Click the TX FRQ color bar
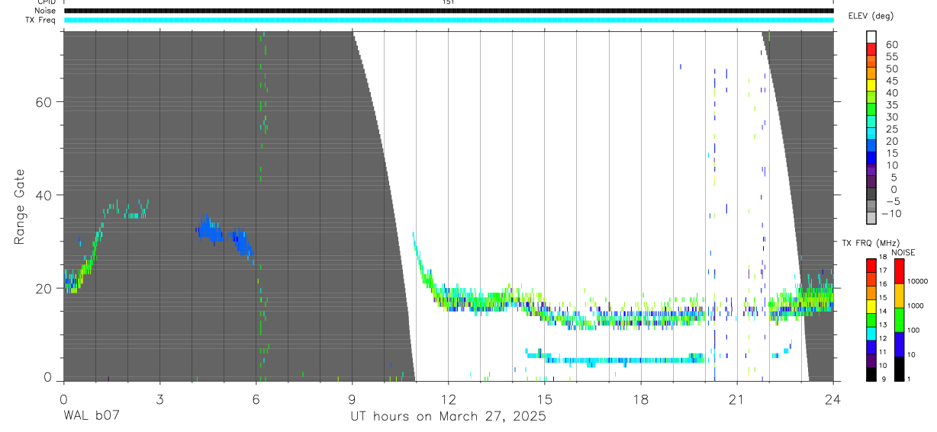The image size is (937, 432). point(871,319)
